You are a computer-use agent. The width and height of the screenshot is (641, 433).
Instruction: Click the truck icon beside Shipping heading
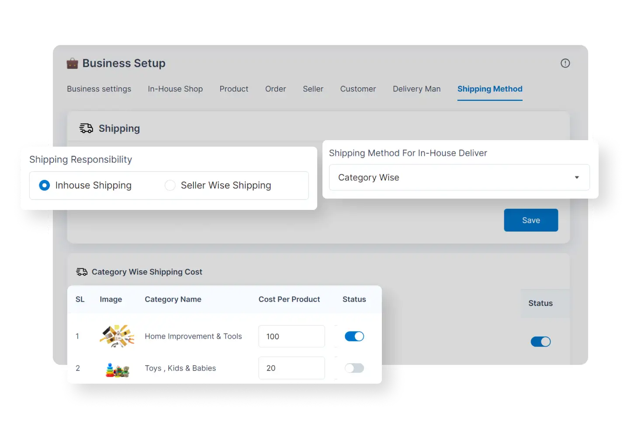[x=86, y=128]
